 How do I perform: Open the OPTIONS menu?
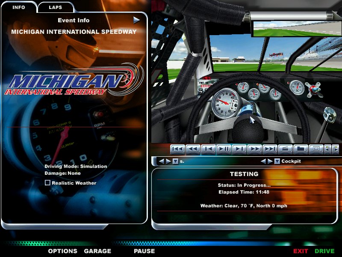pyautogui.click(x=62, y=251)
